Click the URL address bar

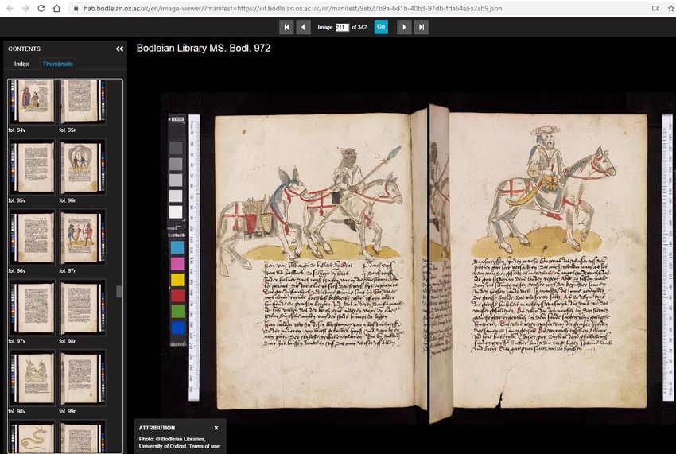point(293,8)
